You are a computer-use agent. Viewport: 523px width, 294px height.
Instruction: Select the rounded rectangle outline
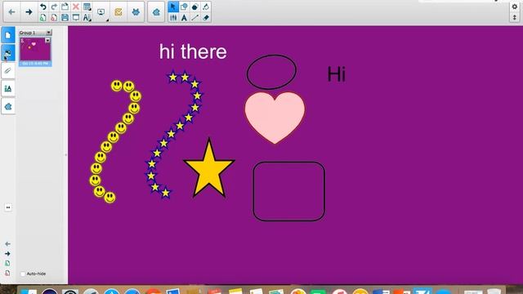[x=288, y=191]
